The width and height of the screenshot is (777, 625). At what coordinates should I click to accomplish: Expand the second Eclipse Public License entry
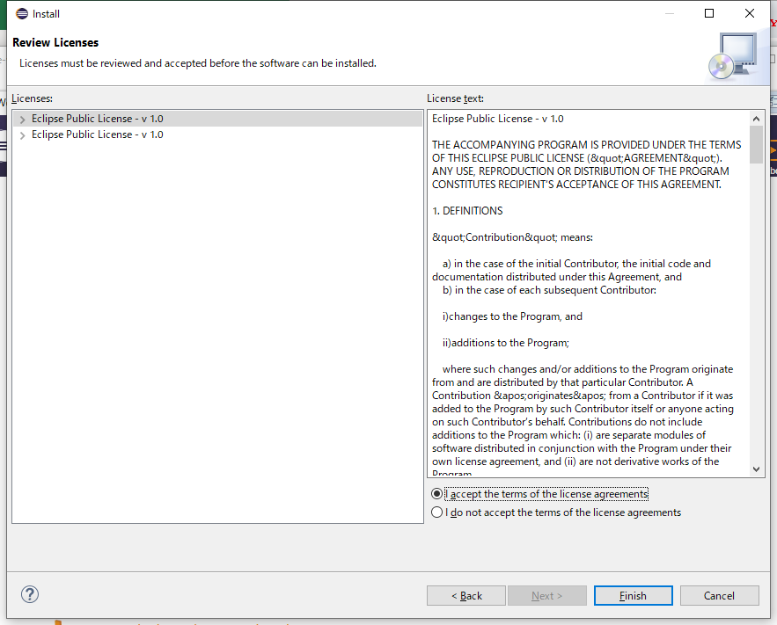tap(22, 135)
